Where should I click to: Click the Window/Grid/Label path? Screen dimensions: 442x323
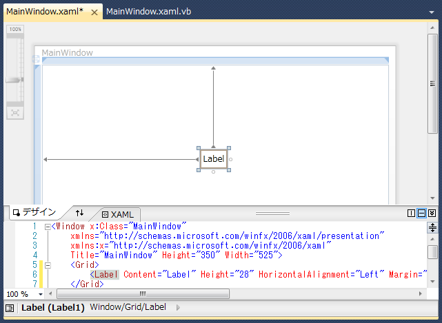tap(128, 307)
